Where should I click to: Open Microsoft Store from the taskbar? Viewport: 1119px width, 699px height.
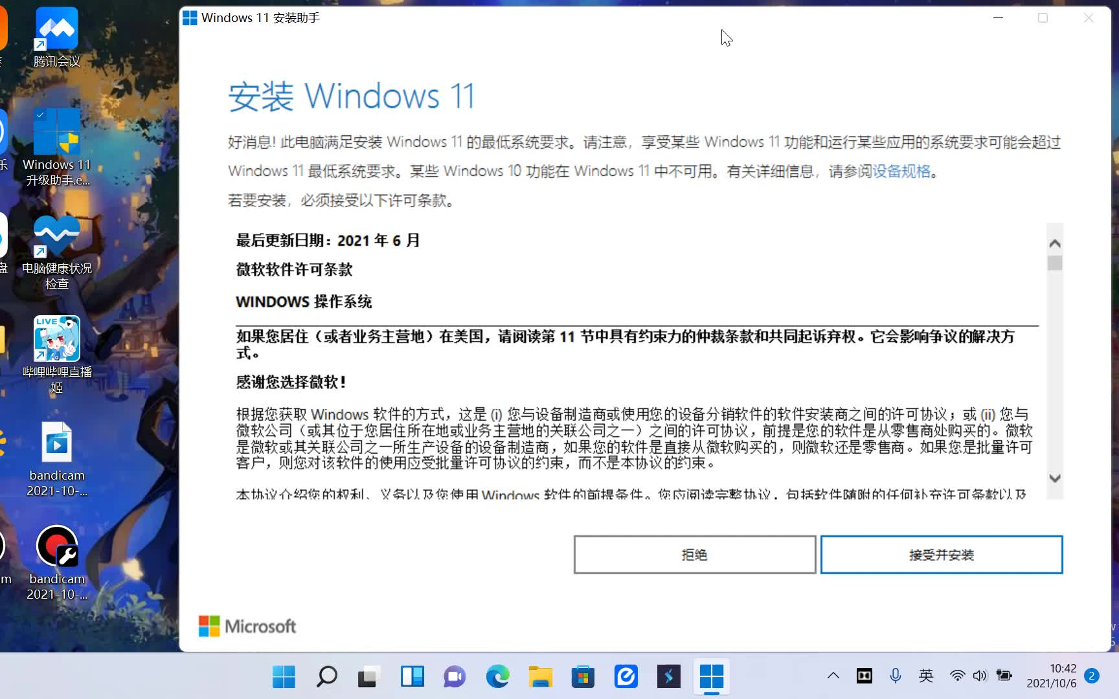pos(583,676)
